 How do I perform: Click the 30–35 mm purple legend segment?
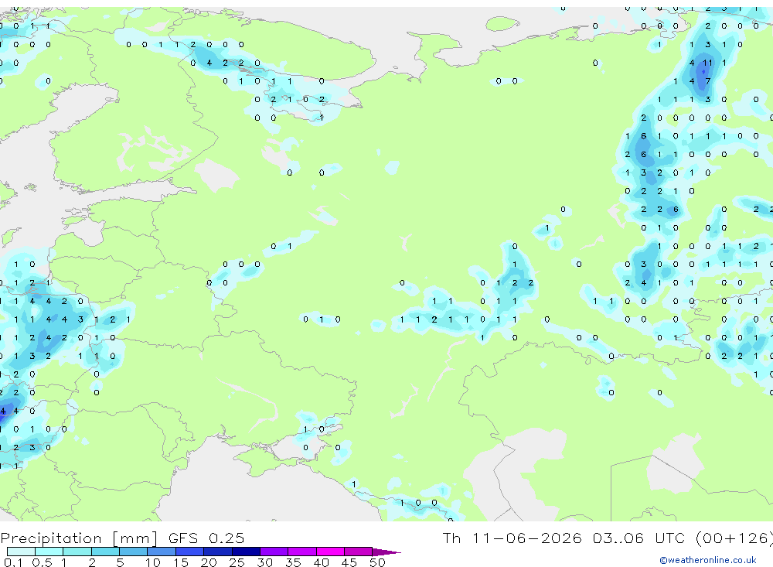coord(274,552)
